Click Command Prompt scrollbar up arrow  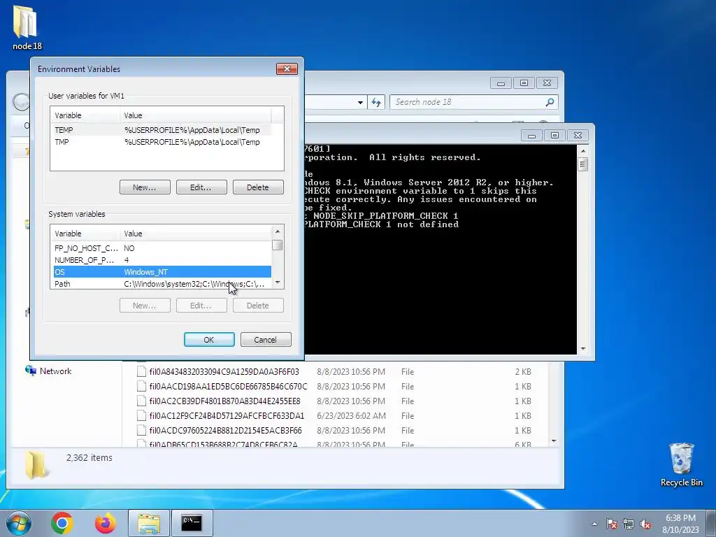pos(582,151)
